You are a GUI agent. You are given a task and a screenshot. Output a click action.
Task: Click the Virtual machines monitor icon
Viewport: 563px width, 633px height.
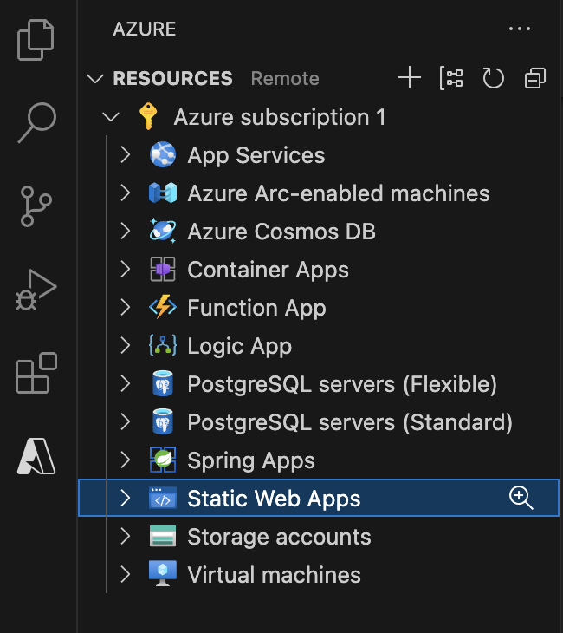pos(163,573)
